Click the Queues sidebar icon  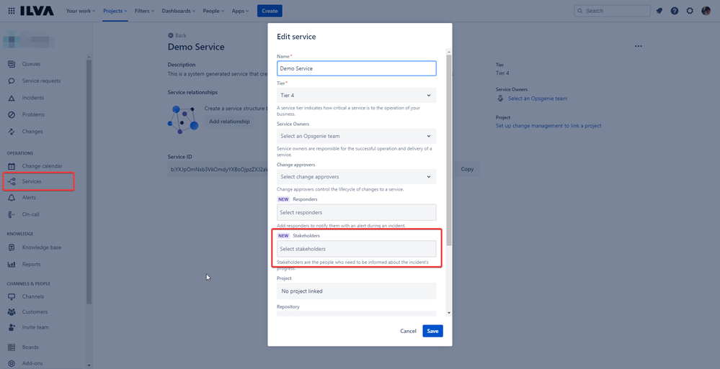coord(12,64)
